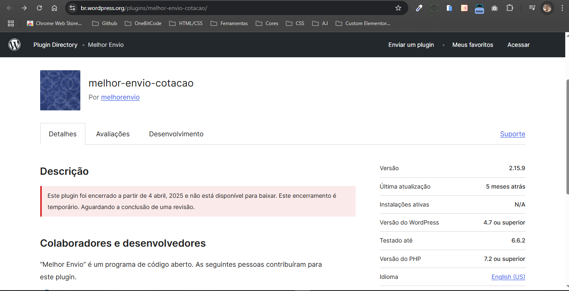Click the browser forward arrow
Screen dimensions: 569x291
(24, 8)
